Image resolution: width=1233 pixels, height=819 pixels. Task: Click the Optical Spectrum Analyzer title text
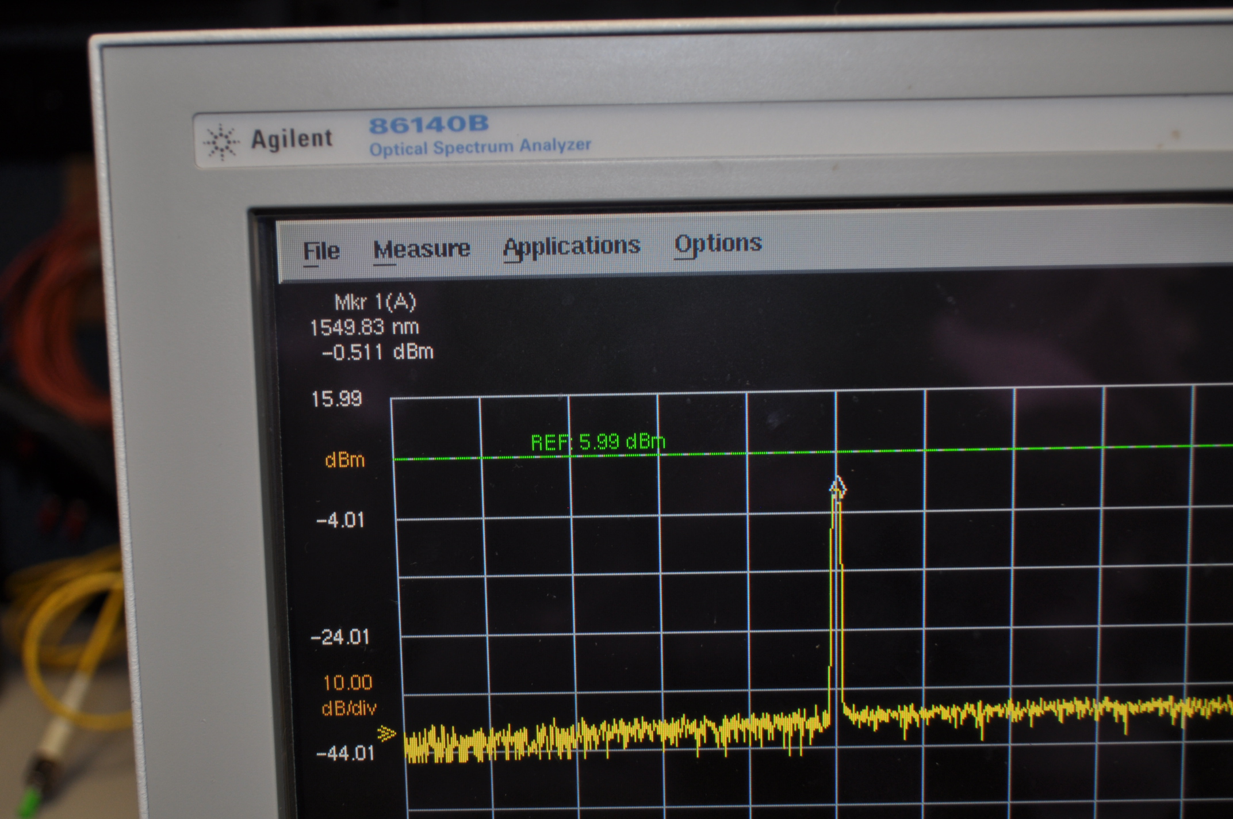480,147
